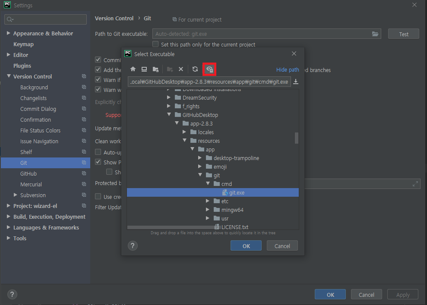Click project-level icon beside Confirmation

84,119
